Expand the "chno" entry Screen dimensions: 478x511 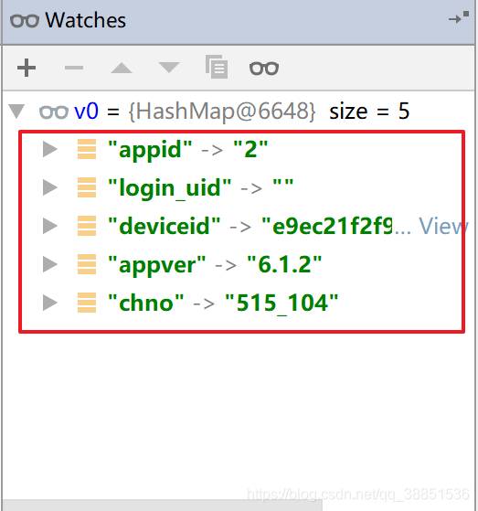(50, 303)
